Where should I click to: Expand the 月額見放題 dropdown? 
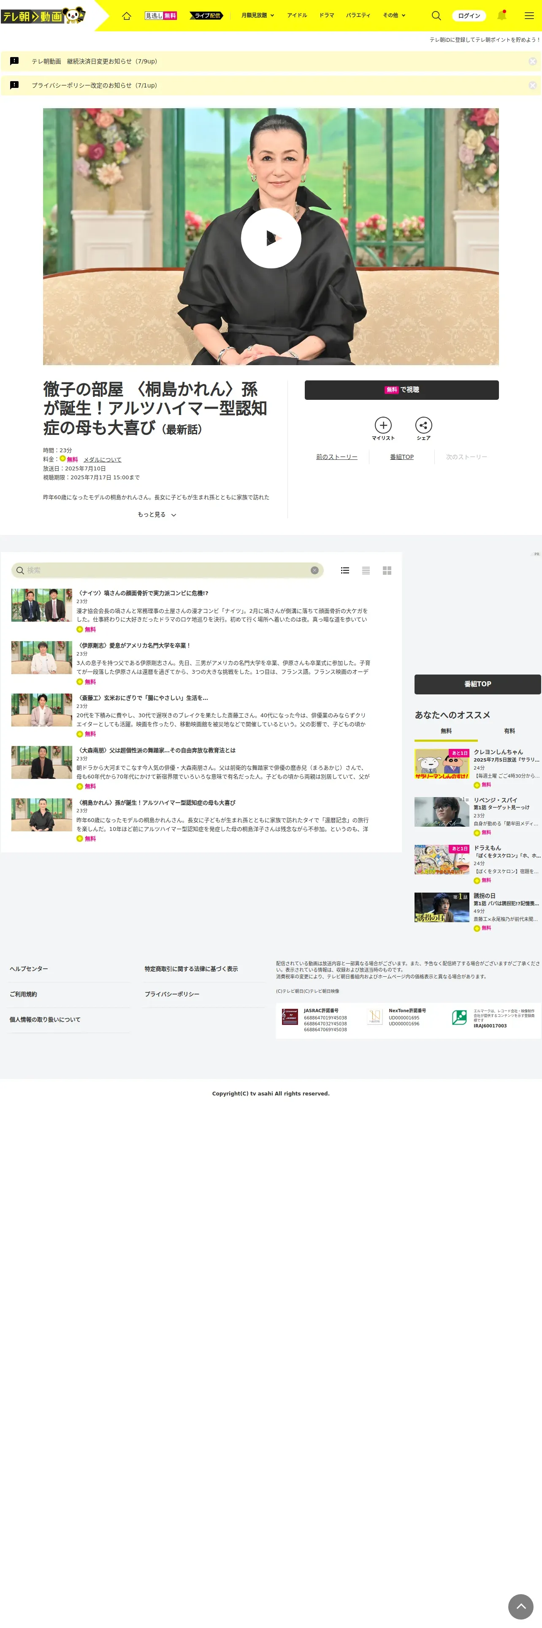point(257,15)
